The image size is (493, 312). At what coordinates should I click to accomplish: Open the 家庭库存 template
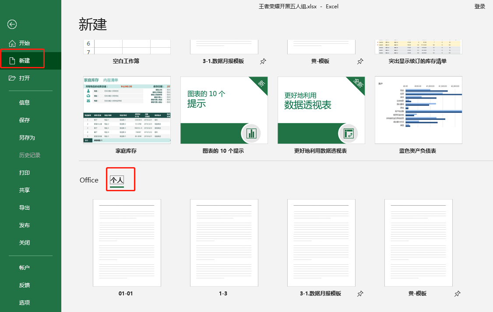tap(127, 110)
